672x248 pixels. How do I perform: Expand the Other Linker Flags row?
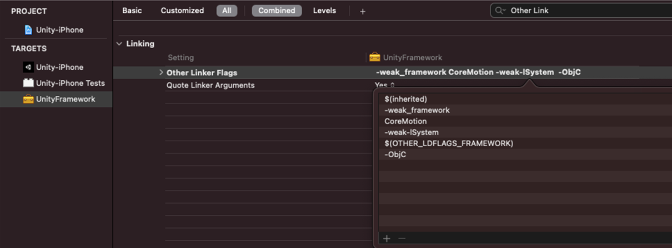[161, 73]
